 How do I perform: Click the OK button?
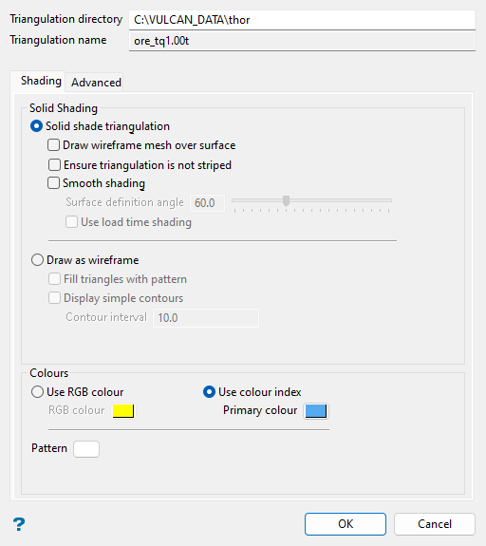pos(346,524)
